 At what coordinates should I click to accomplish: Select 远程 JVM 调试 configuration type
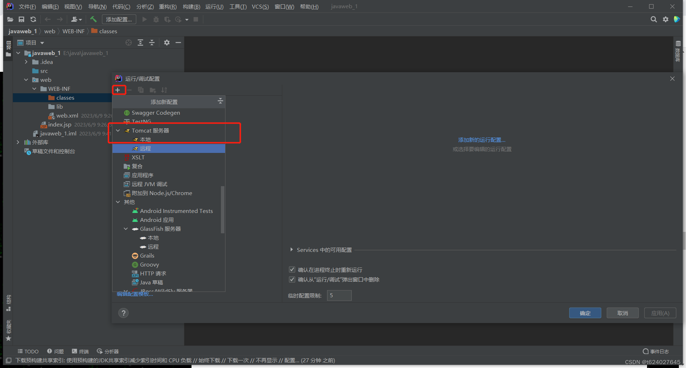(x=169, y=184)
